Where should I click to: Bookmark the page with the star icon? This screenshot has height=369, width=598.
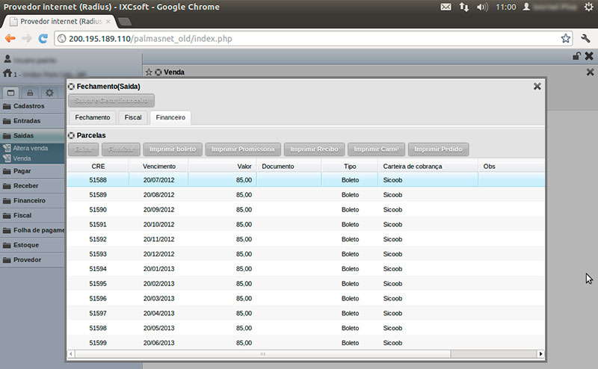click(x=566, y=38)
